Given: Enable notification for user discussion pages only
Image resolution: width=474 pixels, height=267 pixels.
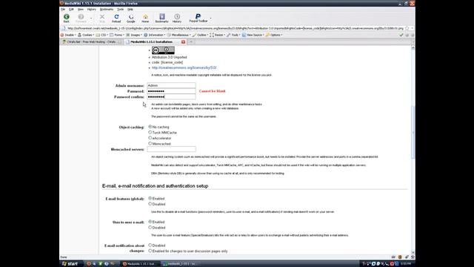Looking at the screenshot, I should pyautogui.click(x=150, y=251).
